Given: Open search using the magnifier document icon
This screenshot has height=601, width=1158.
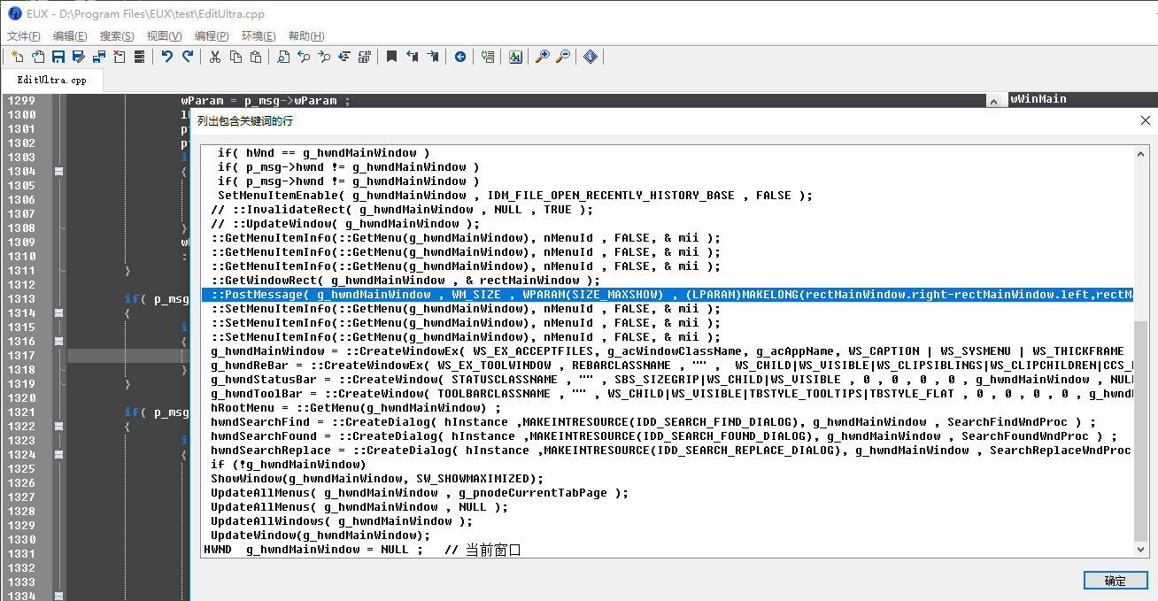Looking at the screenshot, I should tap(282, 57).
